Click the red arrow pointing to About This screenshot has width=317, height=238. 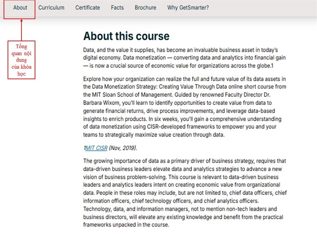pyautogui.click(x=22, y=30)
